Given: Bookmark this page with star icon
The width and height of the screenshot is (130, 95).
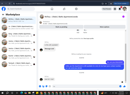Looking at the screenshot, I should coord(106,4).
